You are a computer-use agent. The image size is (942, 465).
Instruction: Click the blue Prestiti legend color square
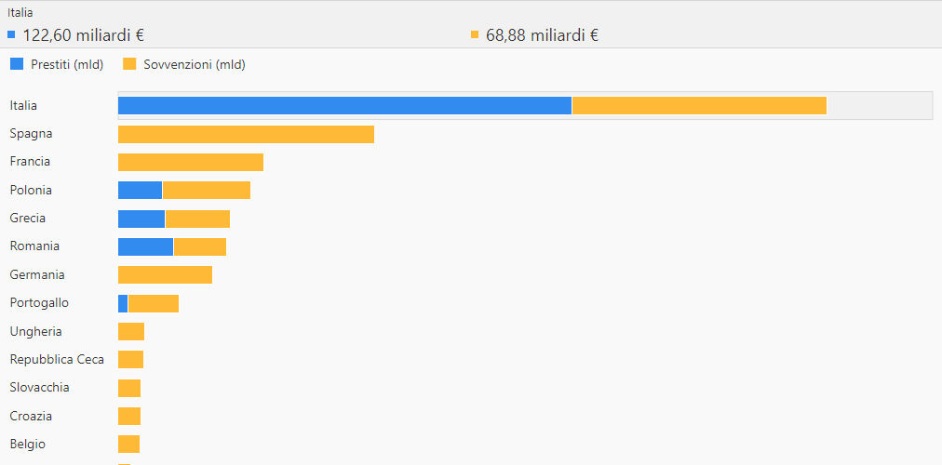tap(17, 64)
